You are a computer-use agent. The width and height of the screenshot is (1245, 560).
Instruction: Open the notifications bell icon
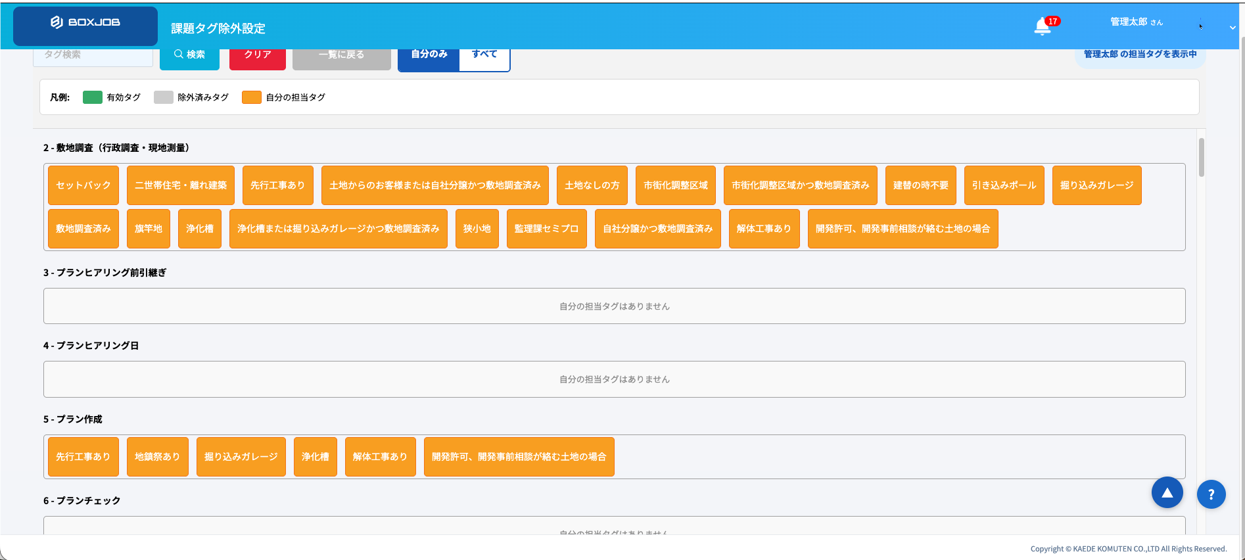[1043, 26]
